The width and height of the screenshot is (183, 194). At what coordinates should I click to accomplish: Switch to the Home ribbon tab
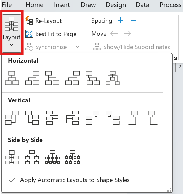pos(34,5)
